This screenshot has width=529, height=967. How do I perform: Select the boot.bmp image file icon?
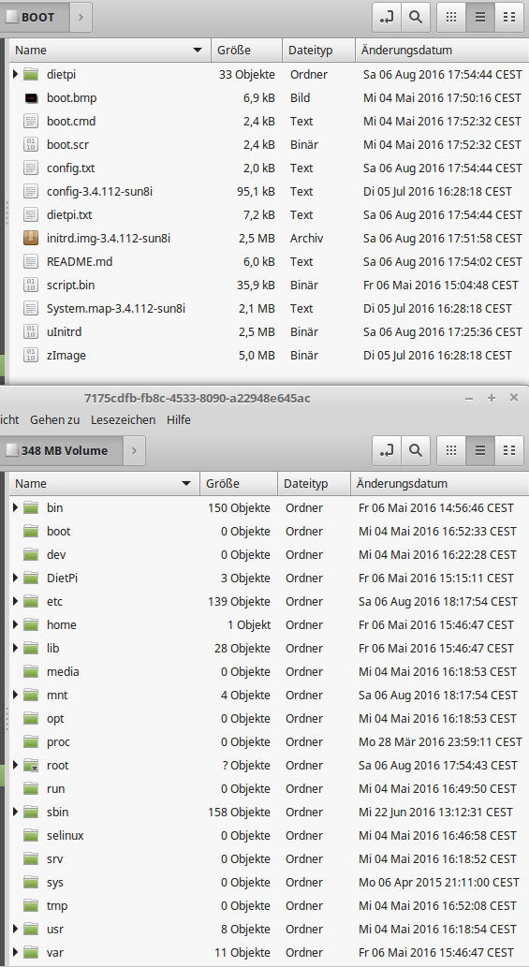tap(32, 98)
